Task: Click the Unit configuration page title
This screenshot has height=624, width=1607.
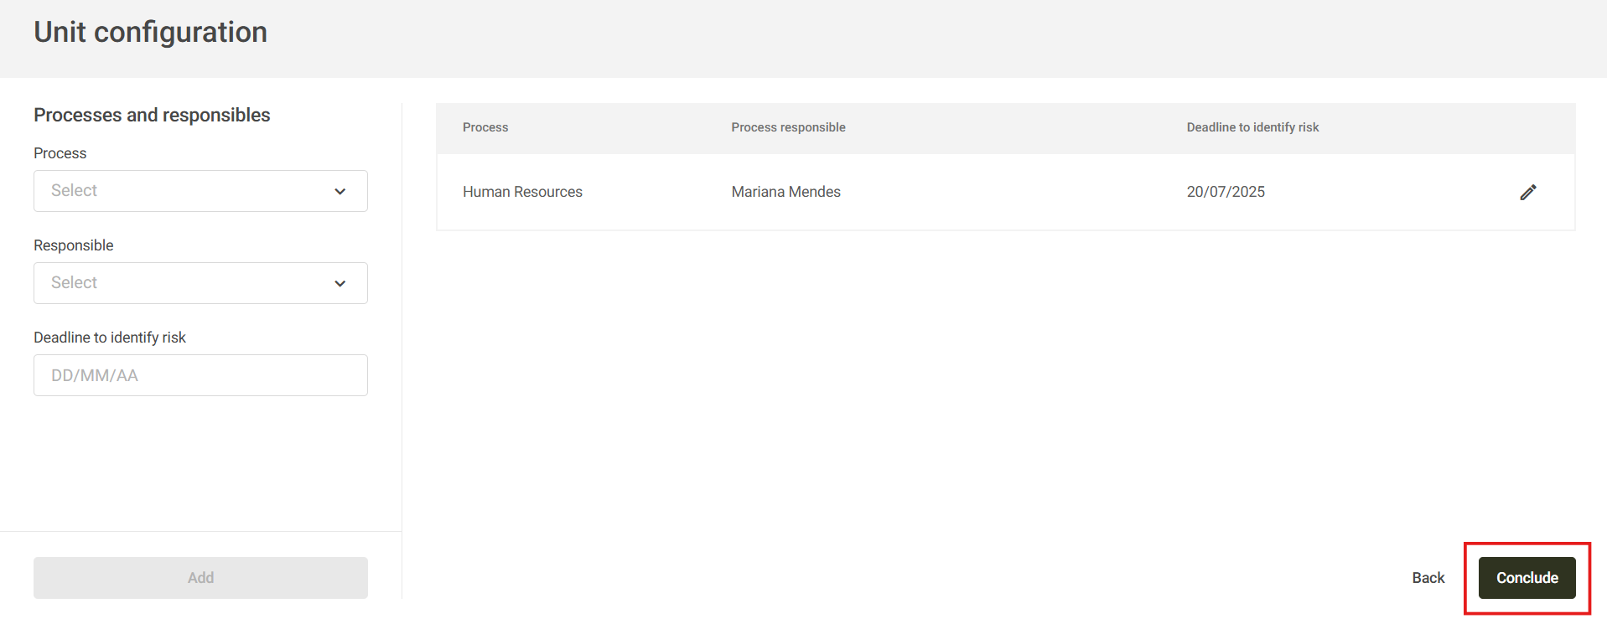Action: coord(151,32)
